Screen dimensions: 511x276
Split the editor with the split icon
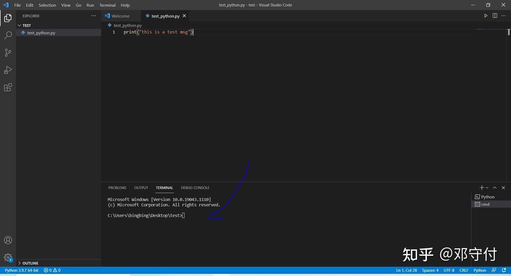coord(495,16)
